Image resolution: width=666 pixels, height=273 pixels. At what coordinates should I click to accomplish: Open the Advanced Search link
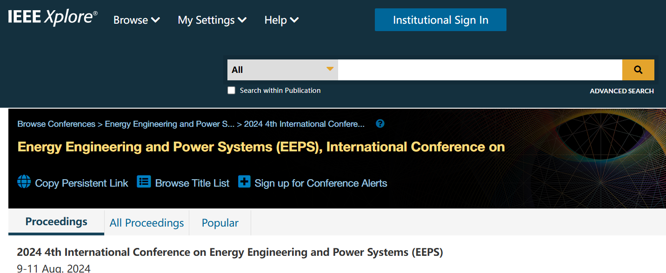click(622, 91)
